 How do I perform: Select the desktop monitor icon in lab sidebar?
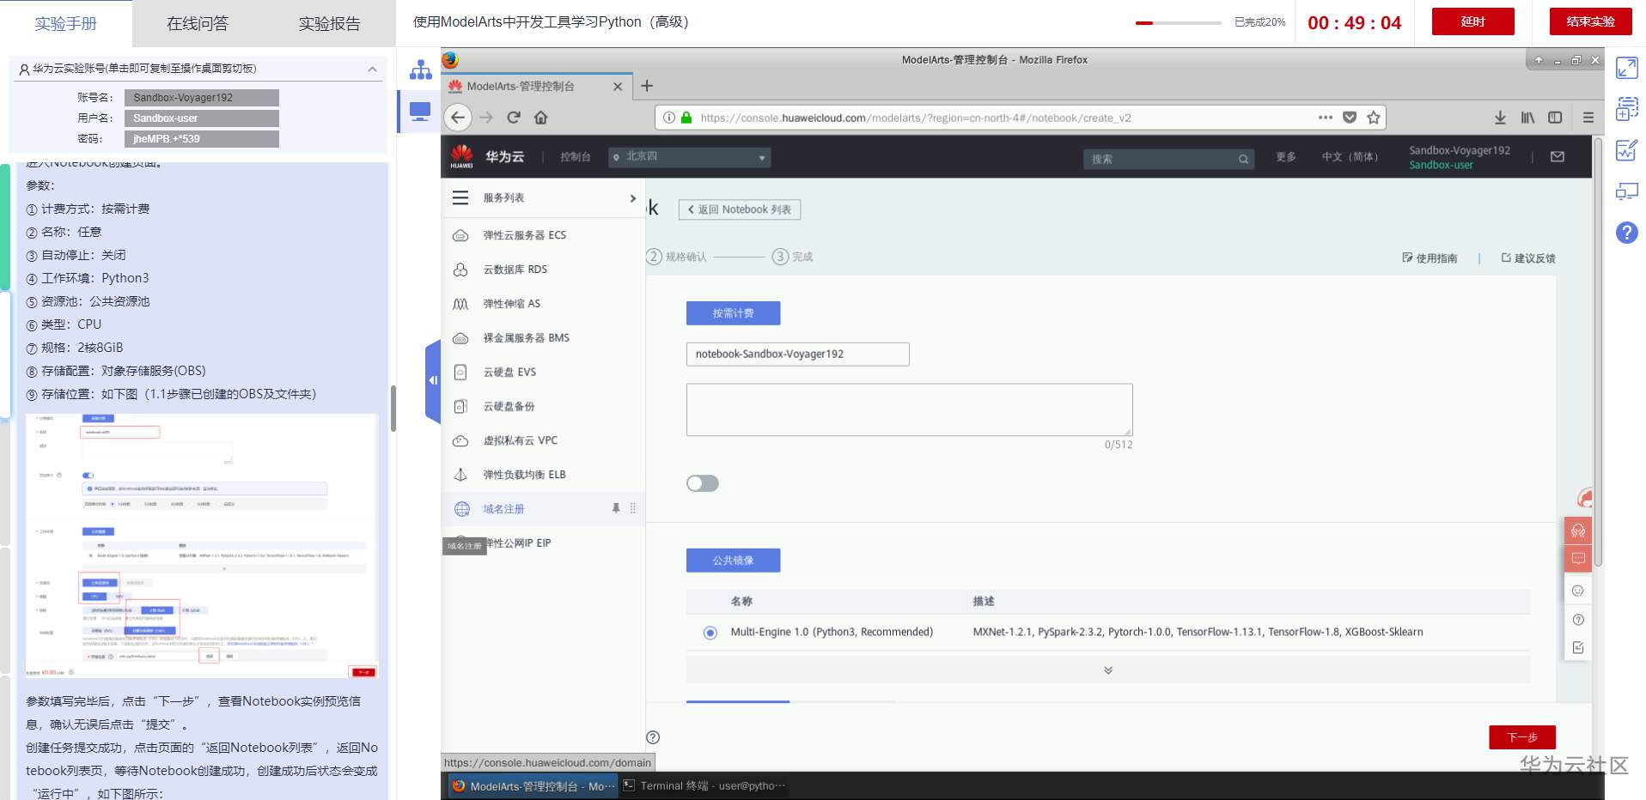421,112
